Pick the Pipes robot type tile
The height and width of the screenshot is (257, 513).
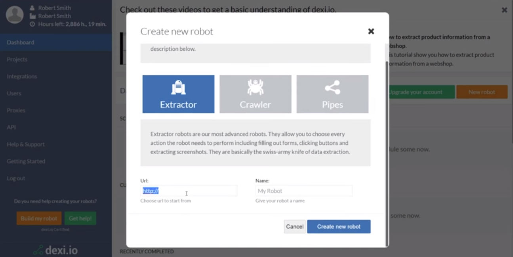pyautogui.click(x=332, y=94)
